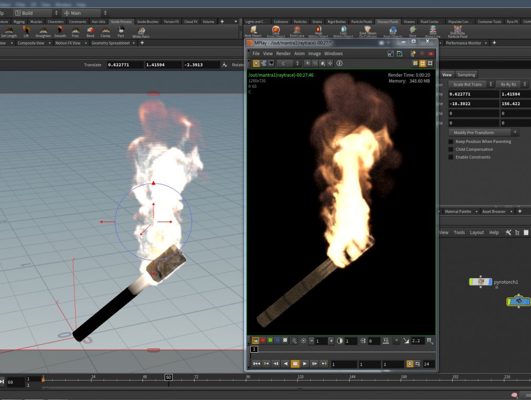Viewport: 531px width, 400px height.
Task: Check Enable Constraints option
Action: pyautogui.click(x=451, y=157)
